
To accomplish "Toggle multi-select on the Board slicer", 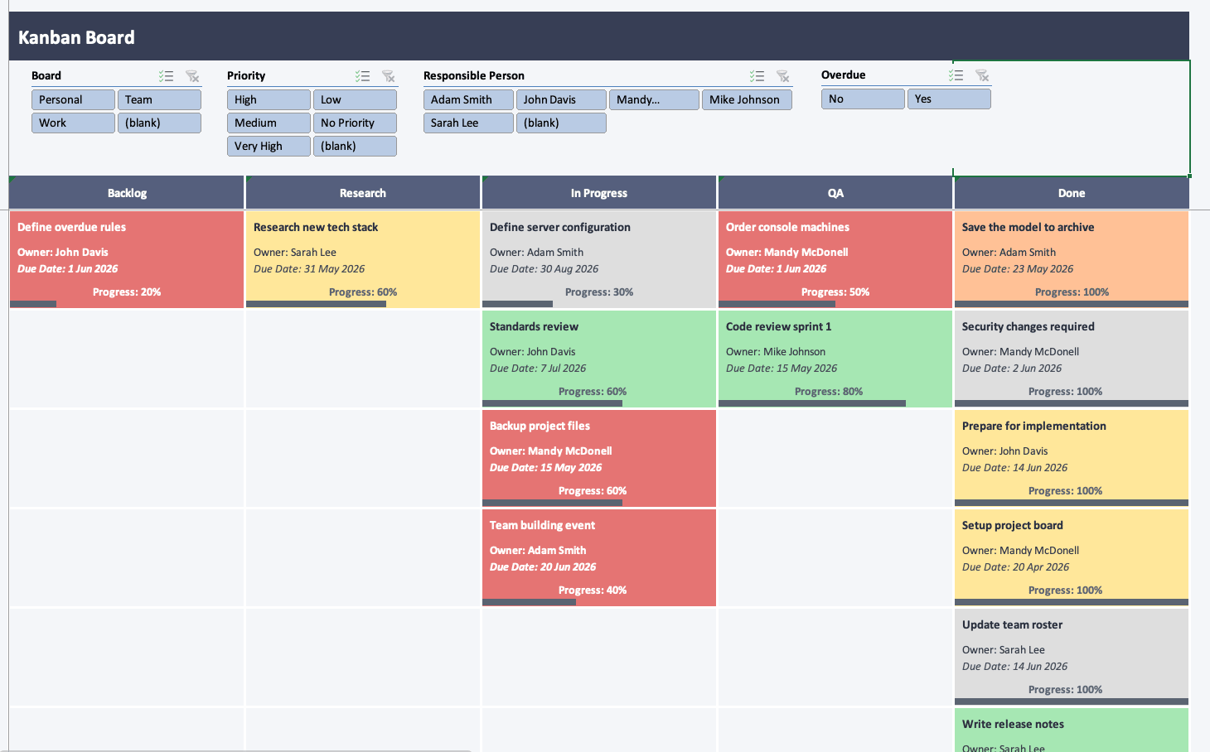I will tap(167, 76).
